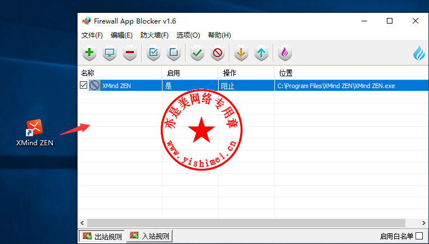This screenshot has height=244, width=429.
Task: Switch to the 出站规则 tab
Action: [x=102, y=236]
